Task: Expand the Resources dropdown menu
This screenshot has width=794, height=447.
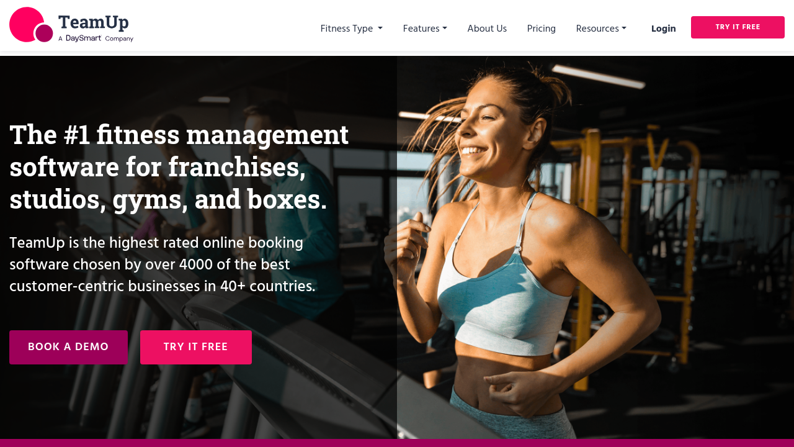Action: [601, 29]
